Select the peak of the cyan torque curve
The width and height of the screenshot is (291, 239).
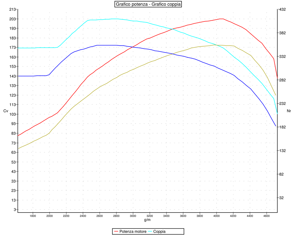tap(115, 18)
